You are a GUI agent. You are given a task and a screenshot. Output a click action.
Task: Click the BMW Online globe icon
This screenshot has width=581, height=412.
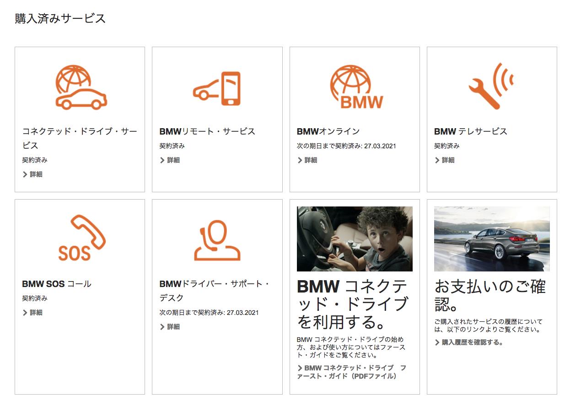356,87
